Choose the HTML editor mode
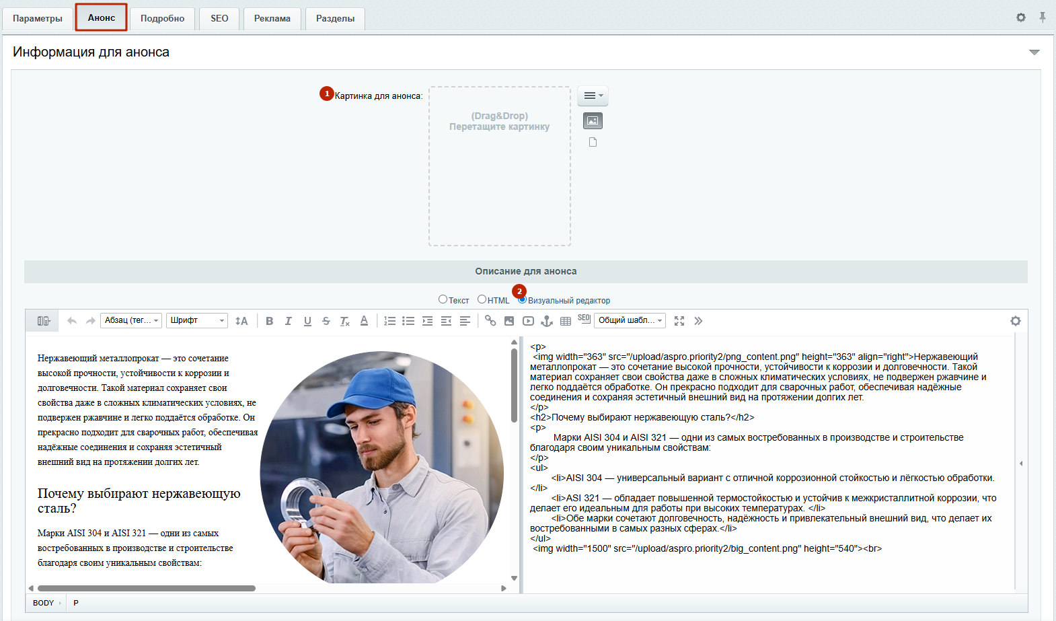The height and width of the screenshot is (621, 1056). coord(482,299)
